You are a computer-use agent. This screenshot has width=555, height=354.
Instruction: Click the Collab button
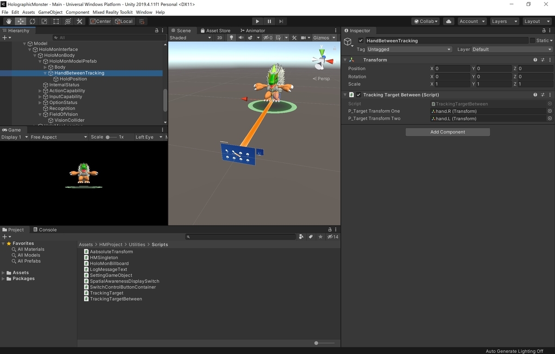(426, 21)
